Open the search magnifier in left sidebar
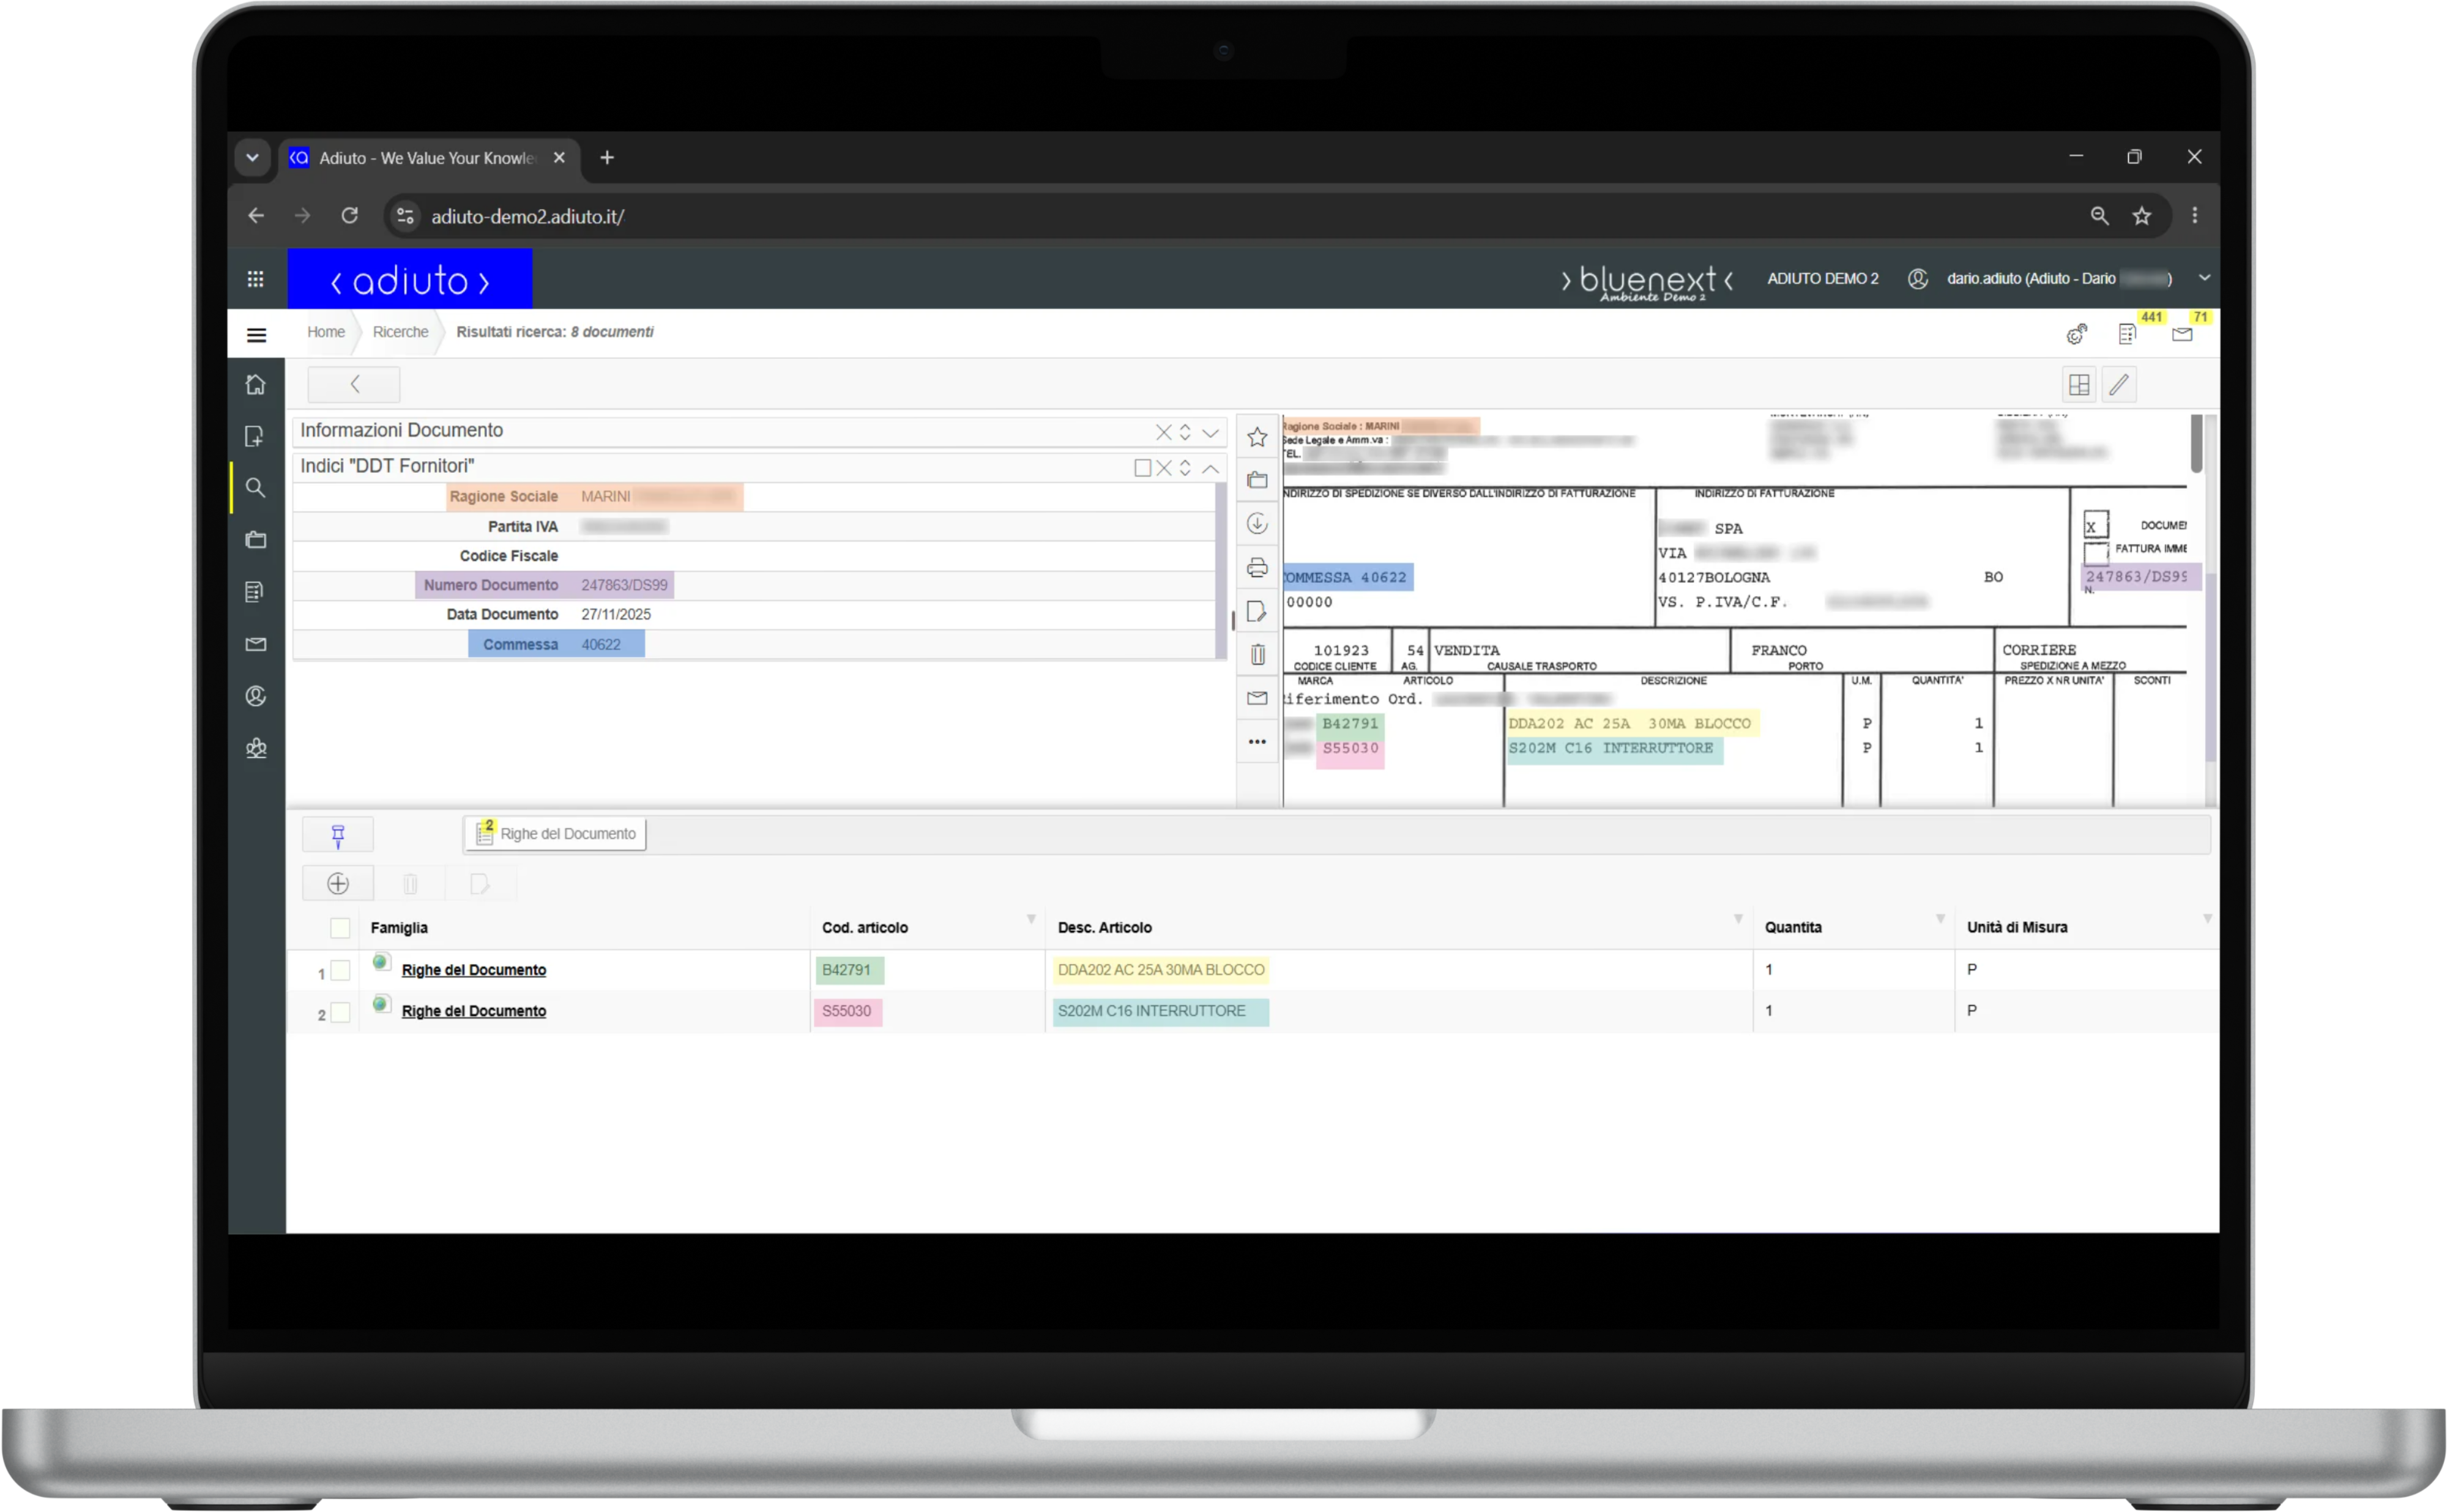 point(255,488)
